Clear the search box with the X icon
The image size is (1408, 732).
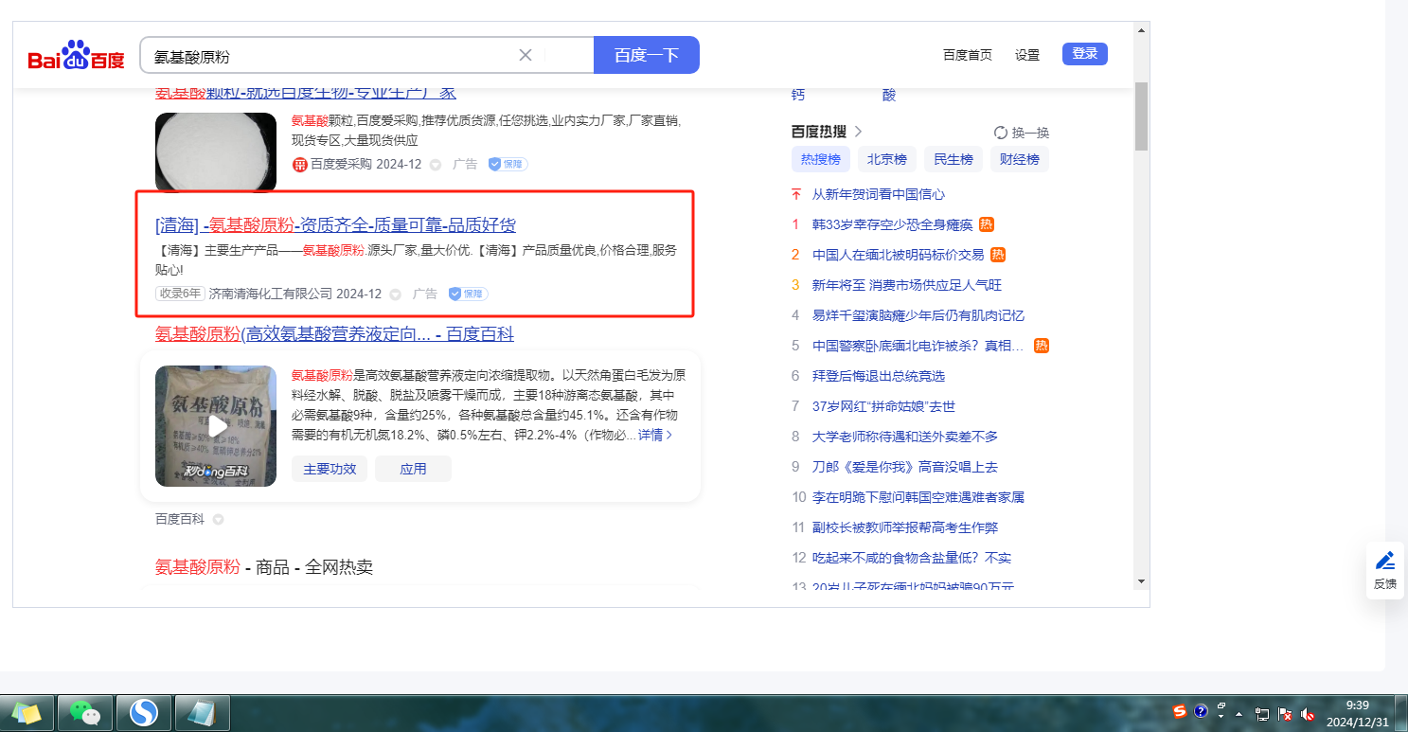526,55
